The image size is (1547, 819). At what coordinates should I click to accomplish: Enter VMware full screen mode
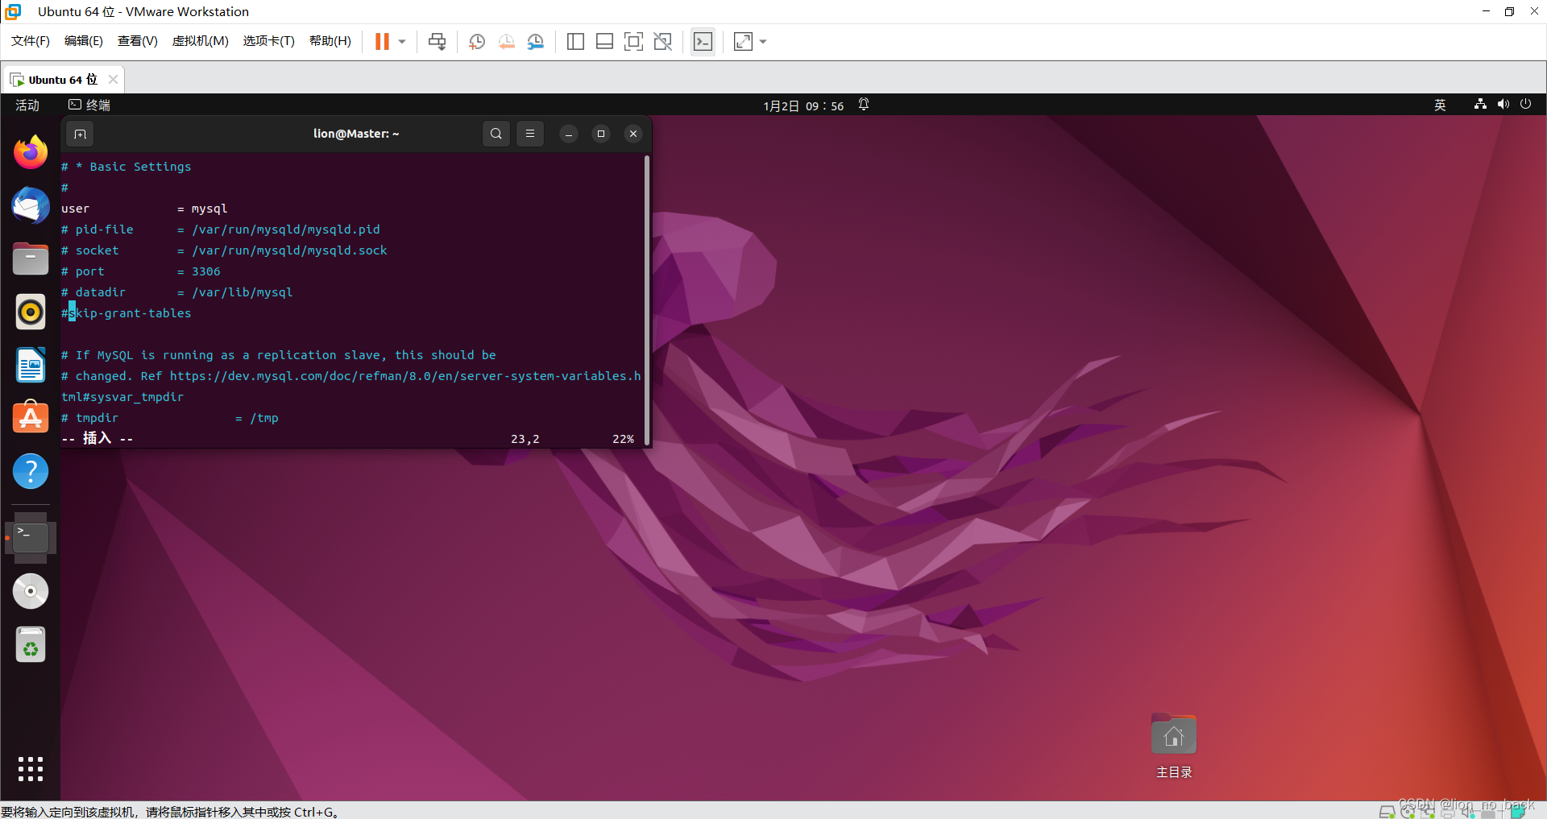pyautogui.click(x=633, y=41)
